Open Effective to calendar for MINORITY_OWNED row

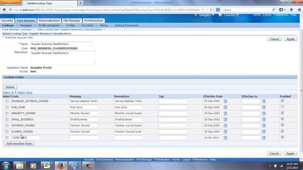tap(264, 113)
